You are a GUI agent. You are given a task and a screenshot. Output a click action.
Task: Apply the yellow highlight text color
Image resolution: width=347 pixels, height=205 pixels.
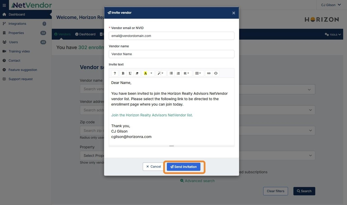(x=145, y=73)
